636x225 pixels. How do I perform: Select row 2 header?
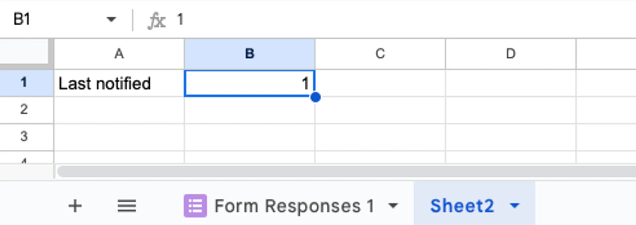click(24, 109)
